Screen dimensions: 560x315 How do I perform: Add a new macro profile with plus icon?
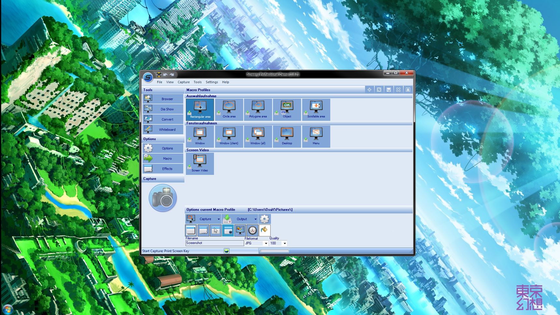369,90
